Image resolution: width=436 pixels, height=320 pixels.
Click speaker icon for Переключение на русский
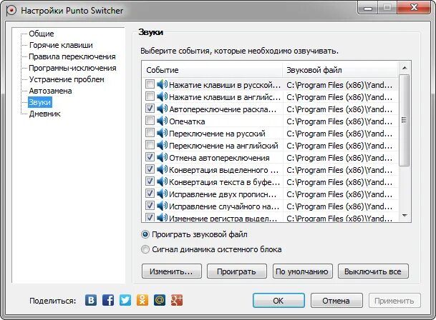click(162, 134)
